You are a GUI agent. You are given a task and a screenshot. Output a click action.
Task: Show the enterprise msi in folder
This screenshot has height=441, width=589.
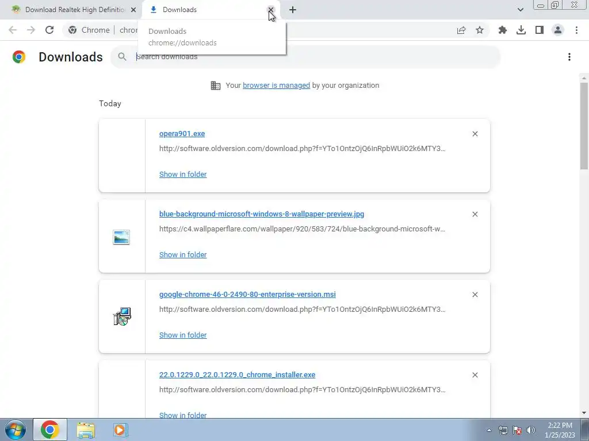(x=183, y=335)
